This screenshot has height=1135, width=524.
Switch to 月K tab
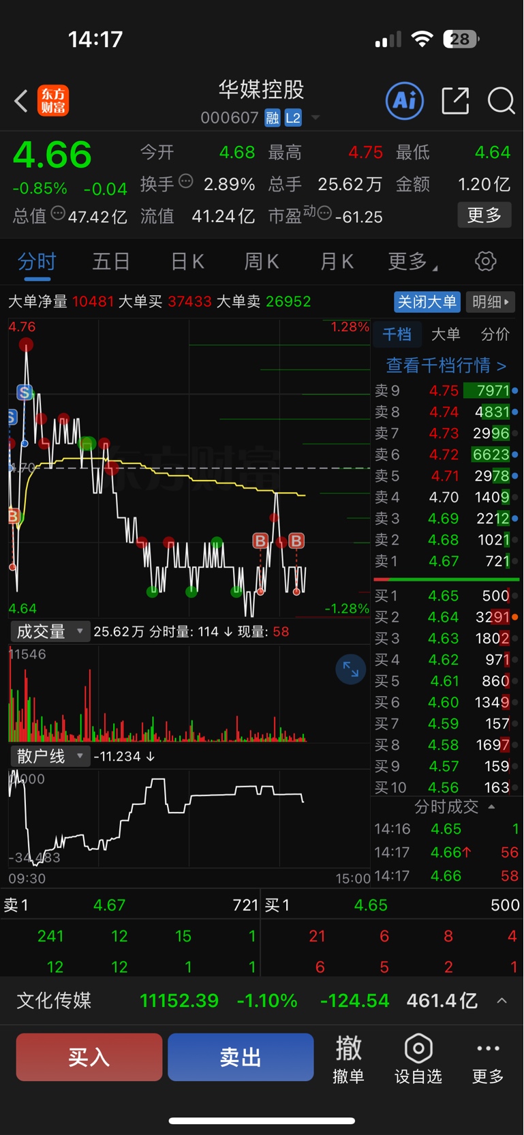[337, 261]
